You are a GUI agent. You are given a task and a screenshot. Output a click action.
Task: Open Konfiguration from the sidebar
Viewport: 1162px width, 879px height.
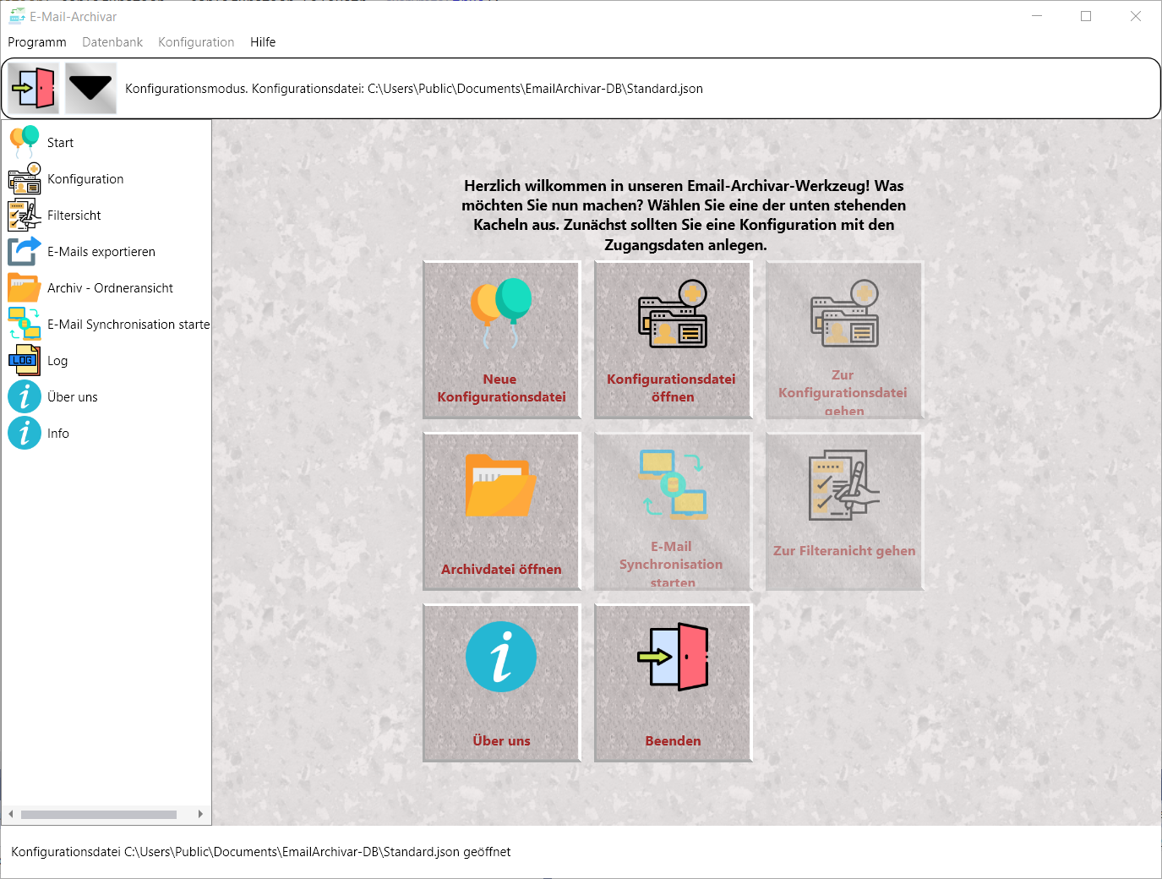[85, 179]
